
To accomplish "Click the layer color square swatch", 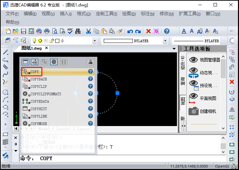I will 57,41.
